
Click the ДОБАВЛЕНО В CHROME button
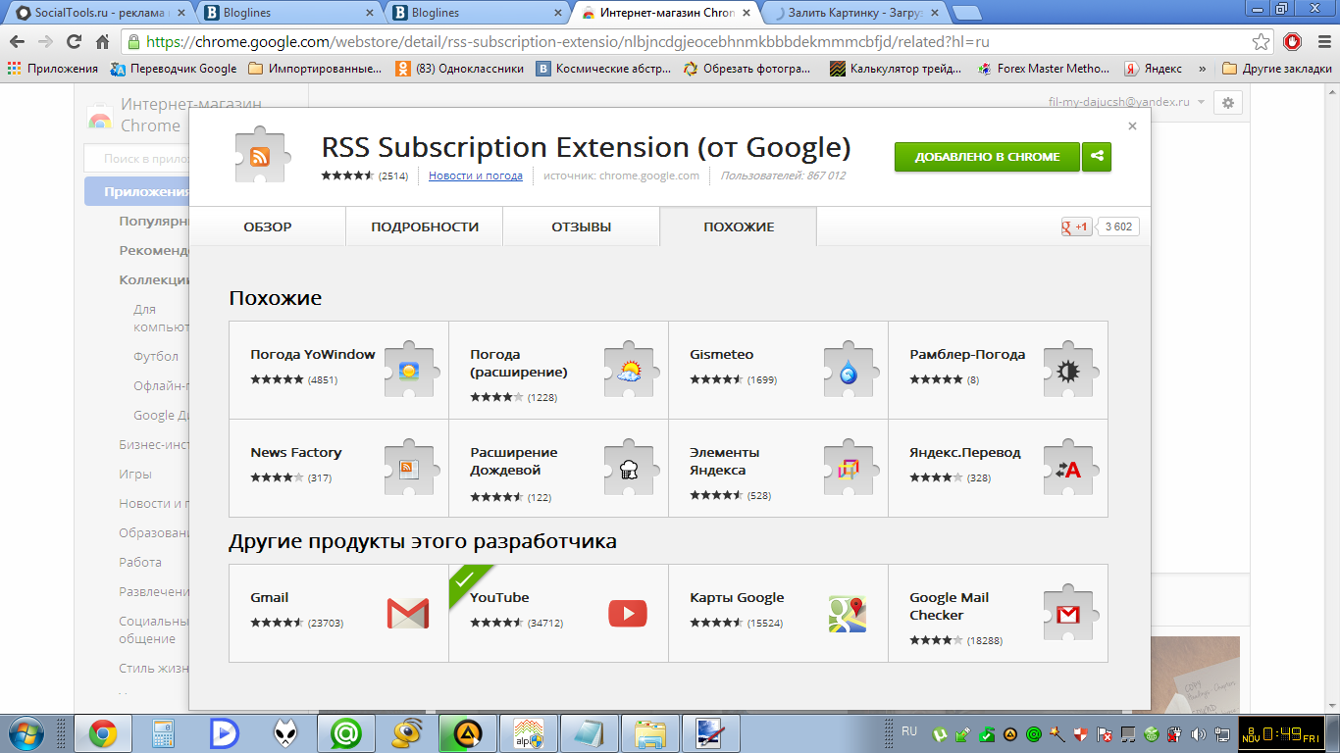click(987, 157)
